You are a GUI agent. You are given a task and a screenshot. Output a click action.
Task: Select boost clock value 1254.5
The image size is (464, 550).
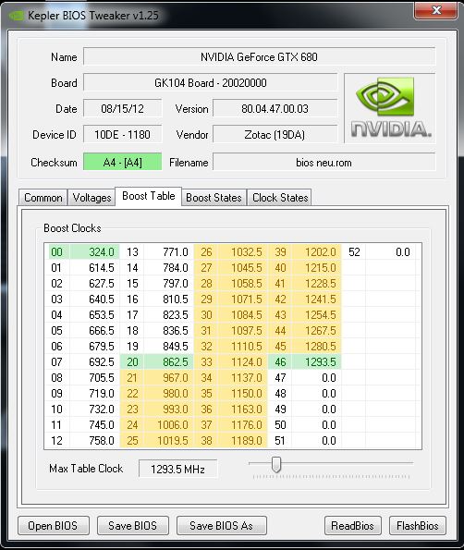coord(317,314)
